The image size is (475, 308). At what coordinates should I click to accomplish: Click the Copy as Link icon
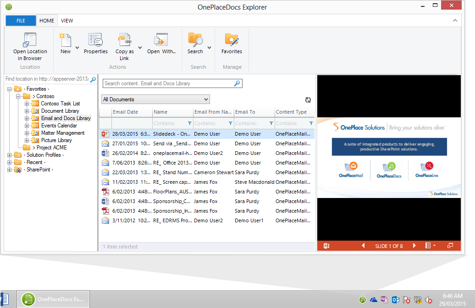click(x=124, y=40)
